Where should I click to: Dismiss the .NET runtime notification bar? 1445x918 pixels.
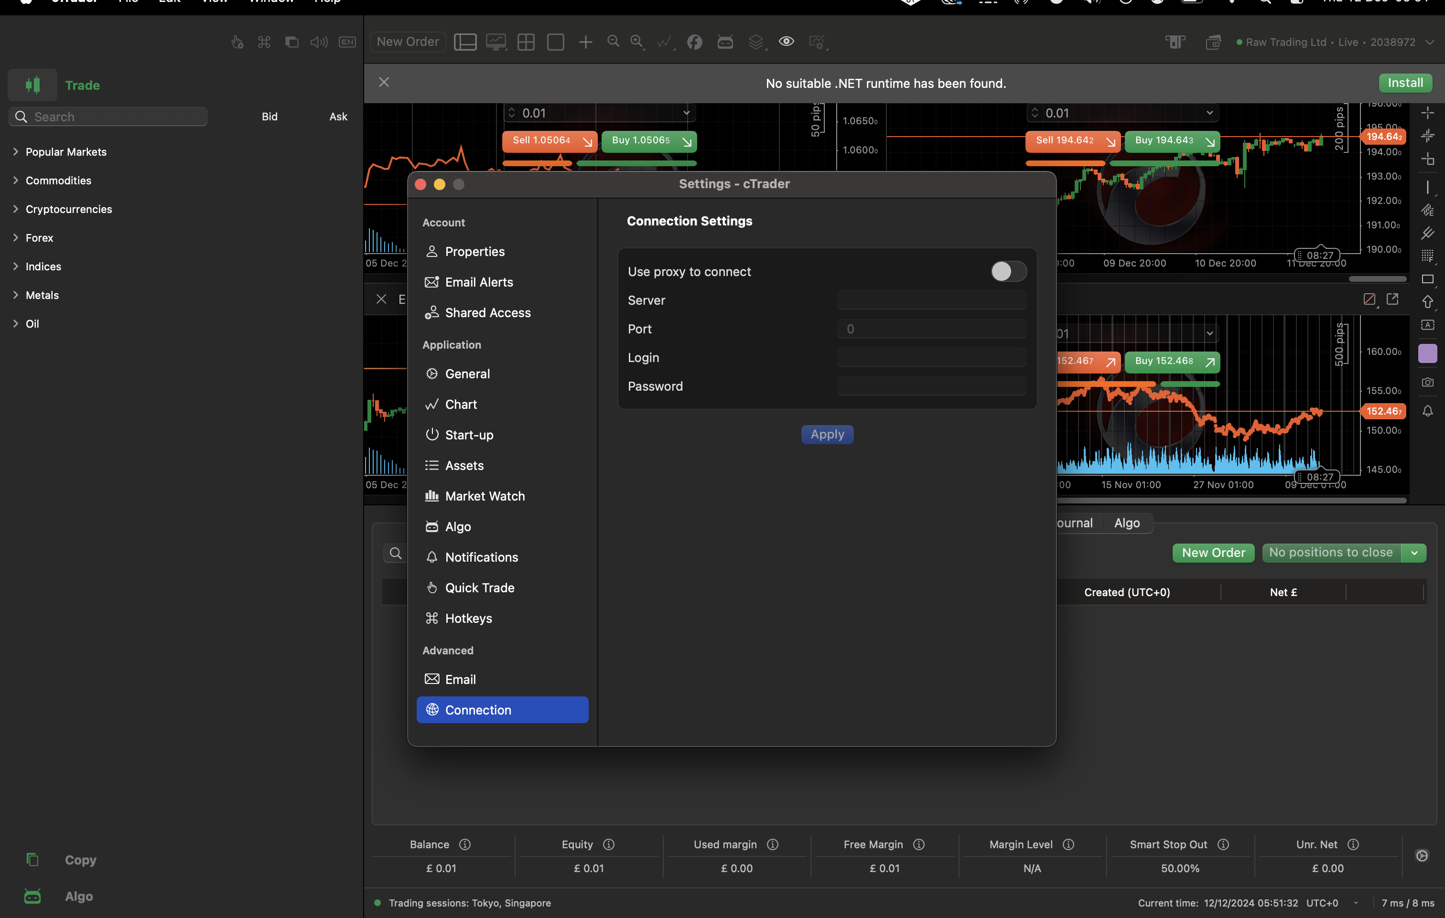[x=384, y=82]
